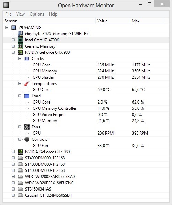
Task: Open the Options menu
Action: 37,14
